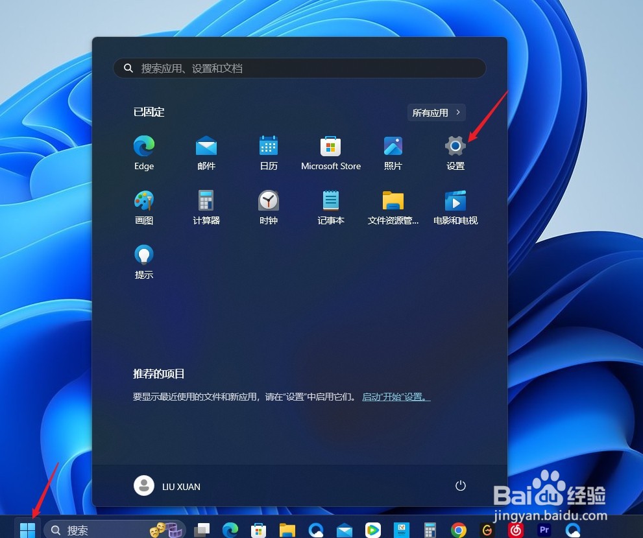The height and width of the screenshot is (538, 643).
Task: Open the 提示 (Tips) lightbulb app
Action: (144, 262)
